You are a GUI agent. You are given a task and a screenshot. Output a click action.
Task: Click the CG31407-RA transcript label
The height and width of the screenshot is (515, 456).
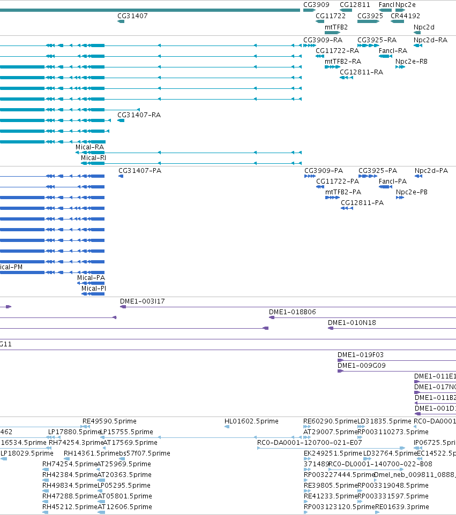139,115
